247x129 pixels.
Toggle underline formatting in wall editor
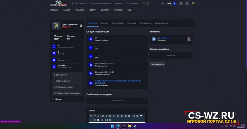click(110, 116)
